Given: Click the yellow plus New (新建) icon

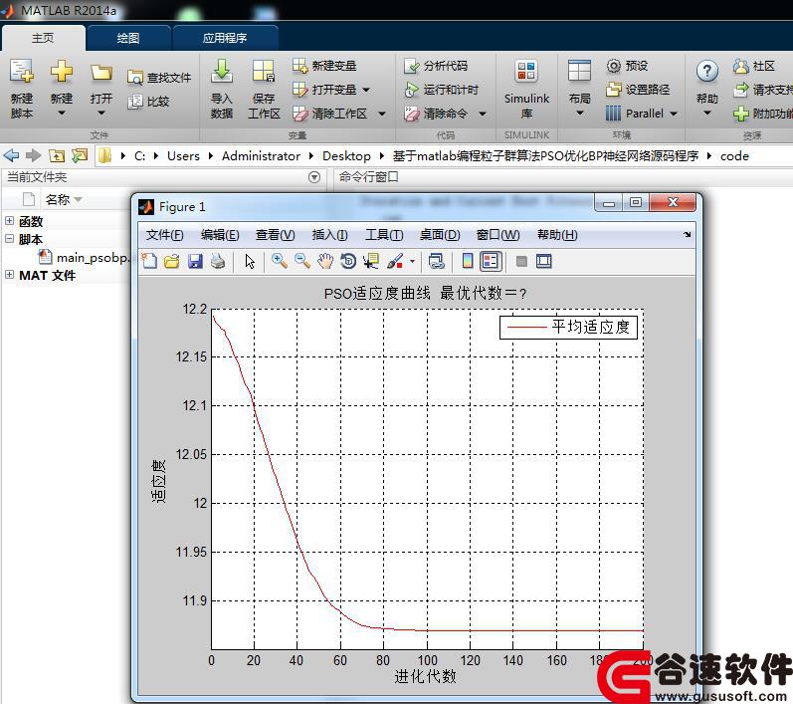Looking at the screenshot, I should click(x=62, y=71).
